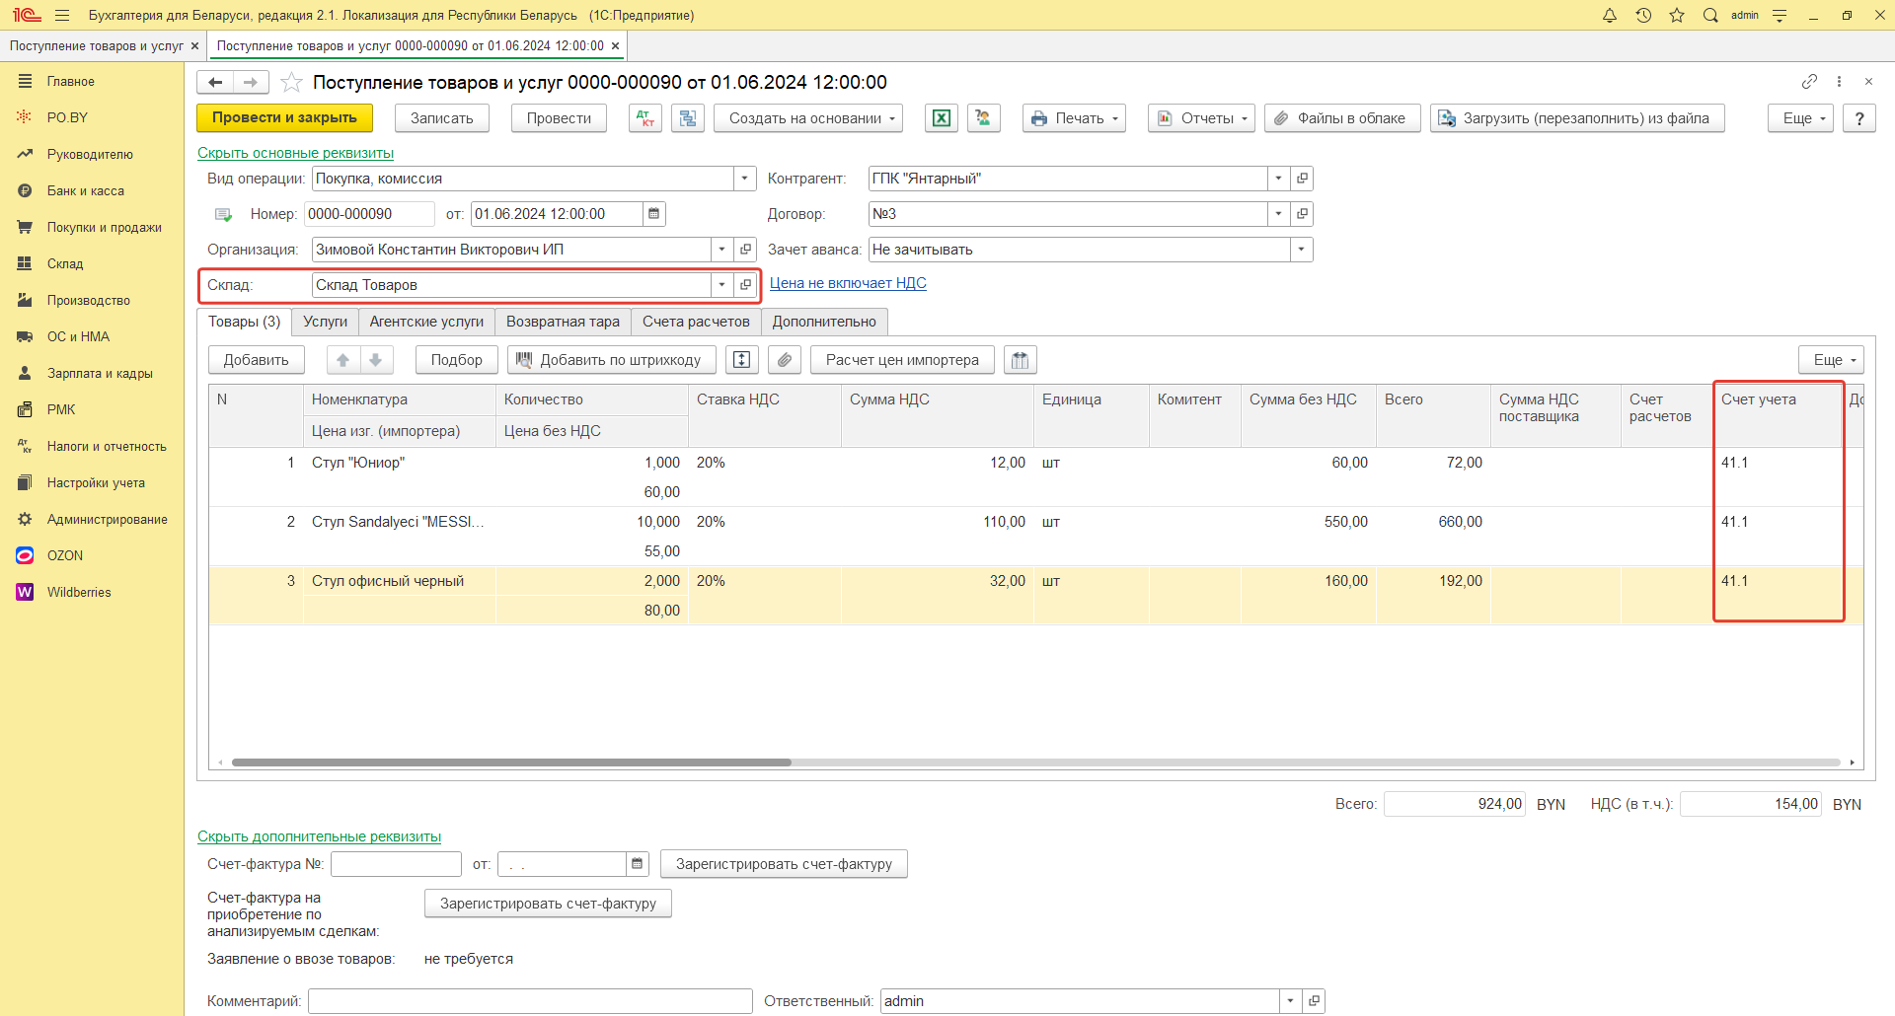Click icon after Расчет цен импортера
Viewport: 1895px width, 1016px height.
(x=1021, y=360)
